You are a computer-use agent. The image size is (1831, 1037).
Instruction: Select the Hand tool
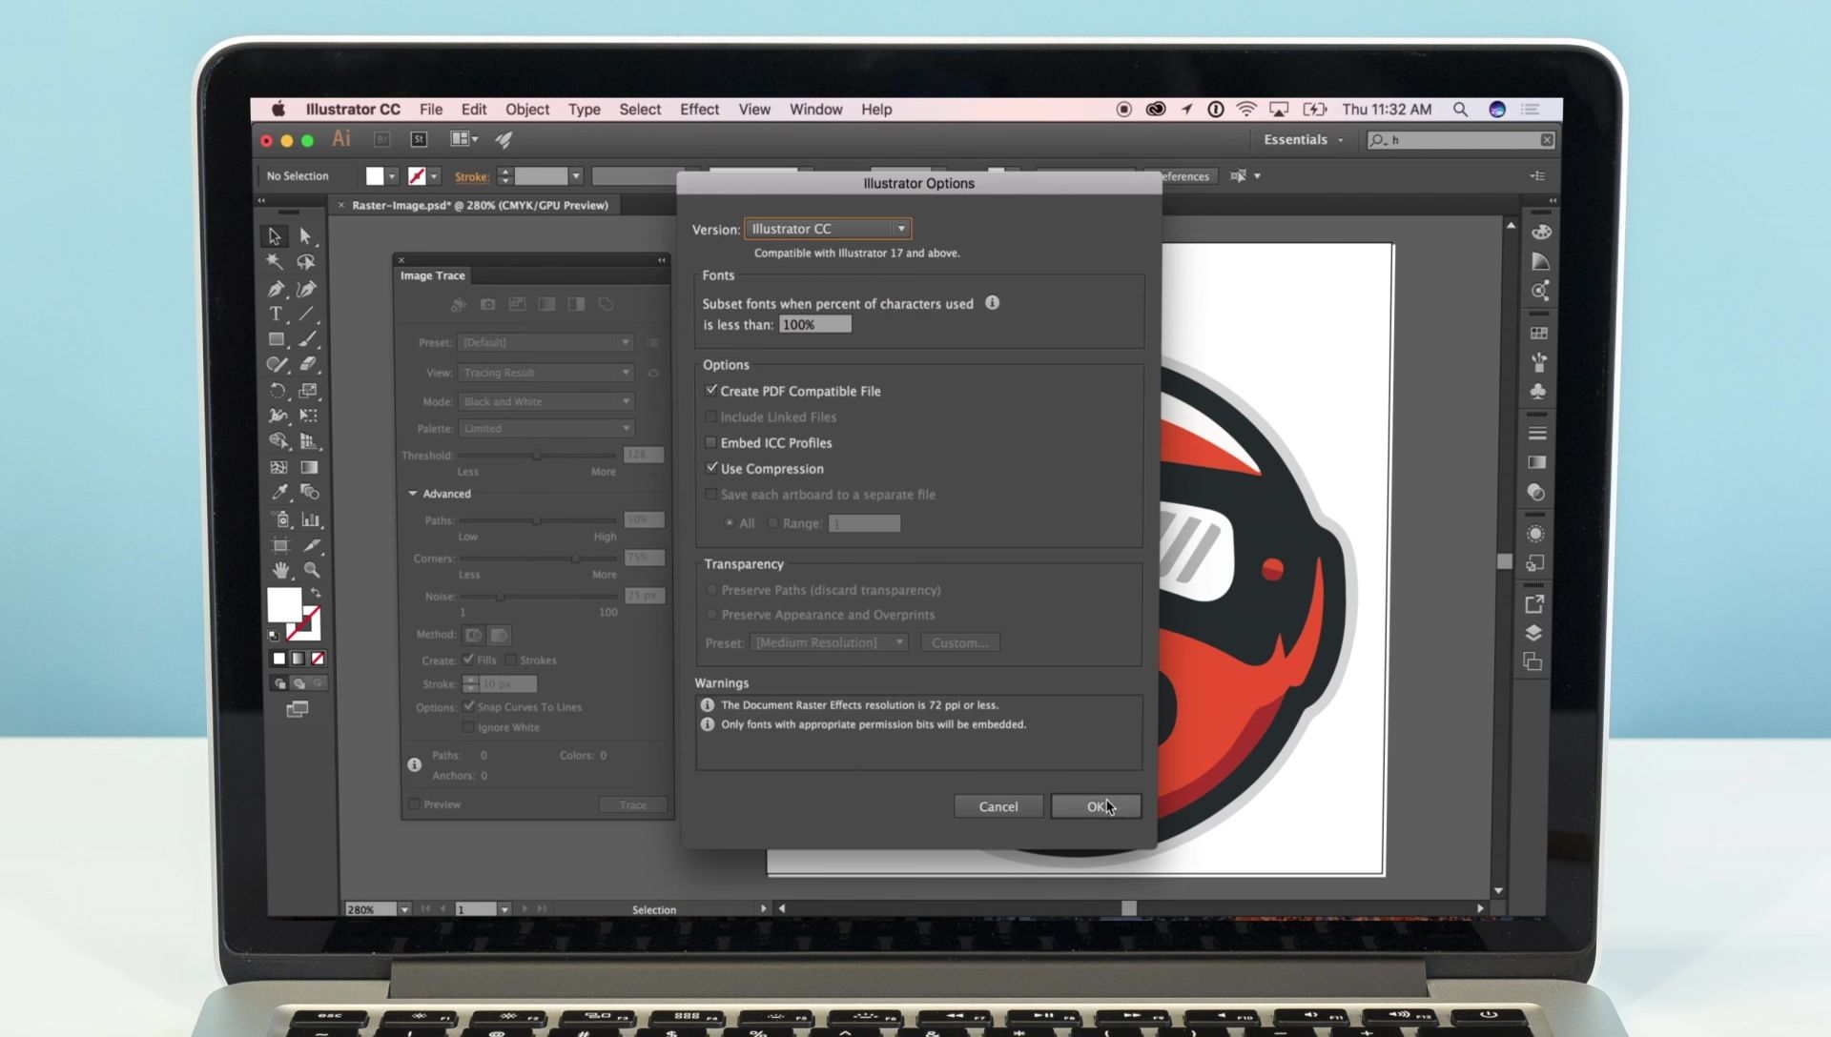[x=280, y=570]
